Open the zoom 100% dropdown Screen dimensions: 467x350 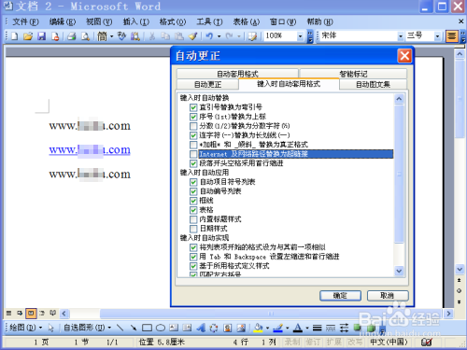pyautogui.click(x=300, y=36)
